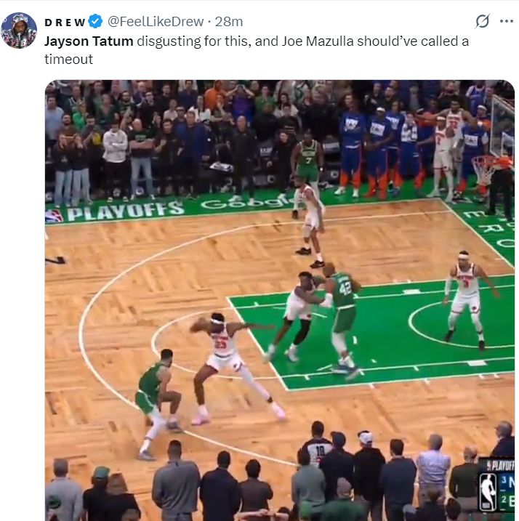519x521 pixels.
Task: Click the blue verified badge next to DREW
Action: click(95, 22)
